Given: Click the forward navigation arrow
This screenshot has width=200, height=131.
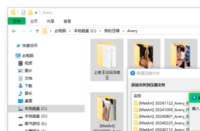Looking at the screenshot, I should [x=23, y=31].
